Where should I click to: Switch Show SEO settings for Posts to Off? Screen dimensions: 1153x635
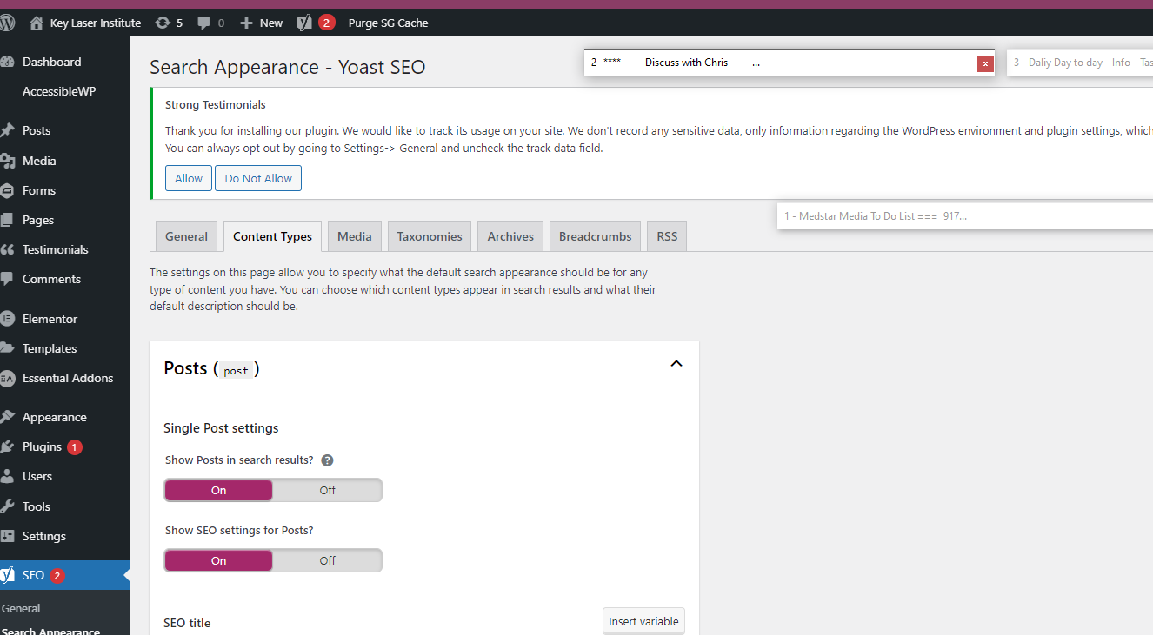(327, 560)
